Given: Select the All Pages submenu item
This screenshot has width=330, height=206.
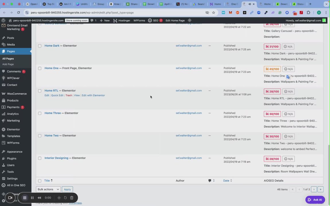Looking at the screenshot, I should [8, 59].
